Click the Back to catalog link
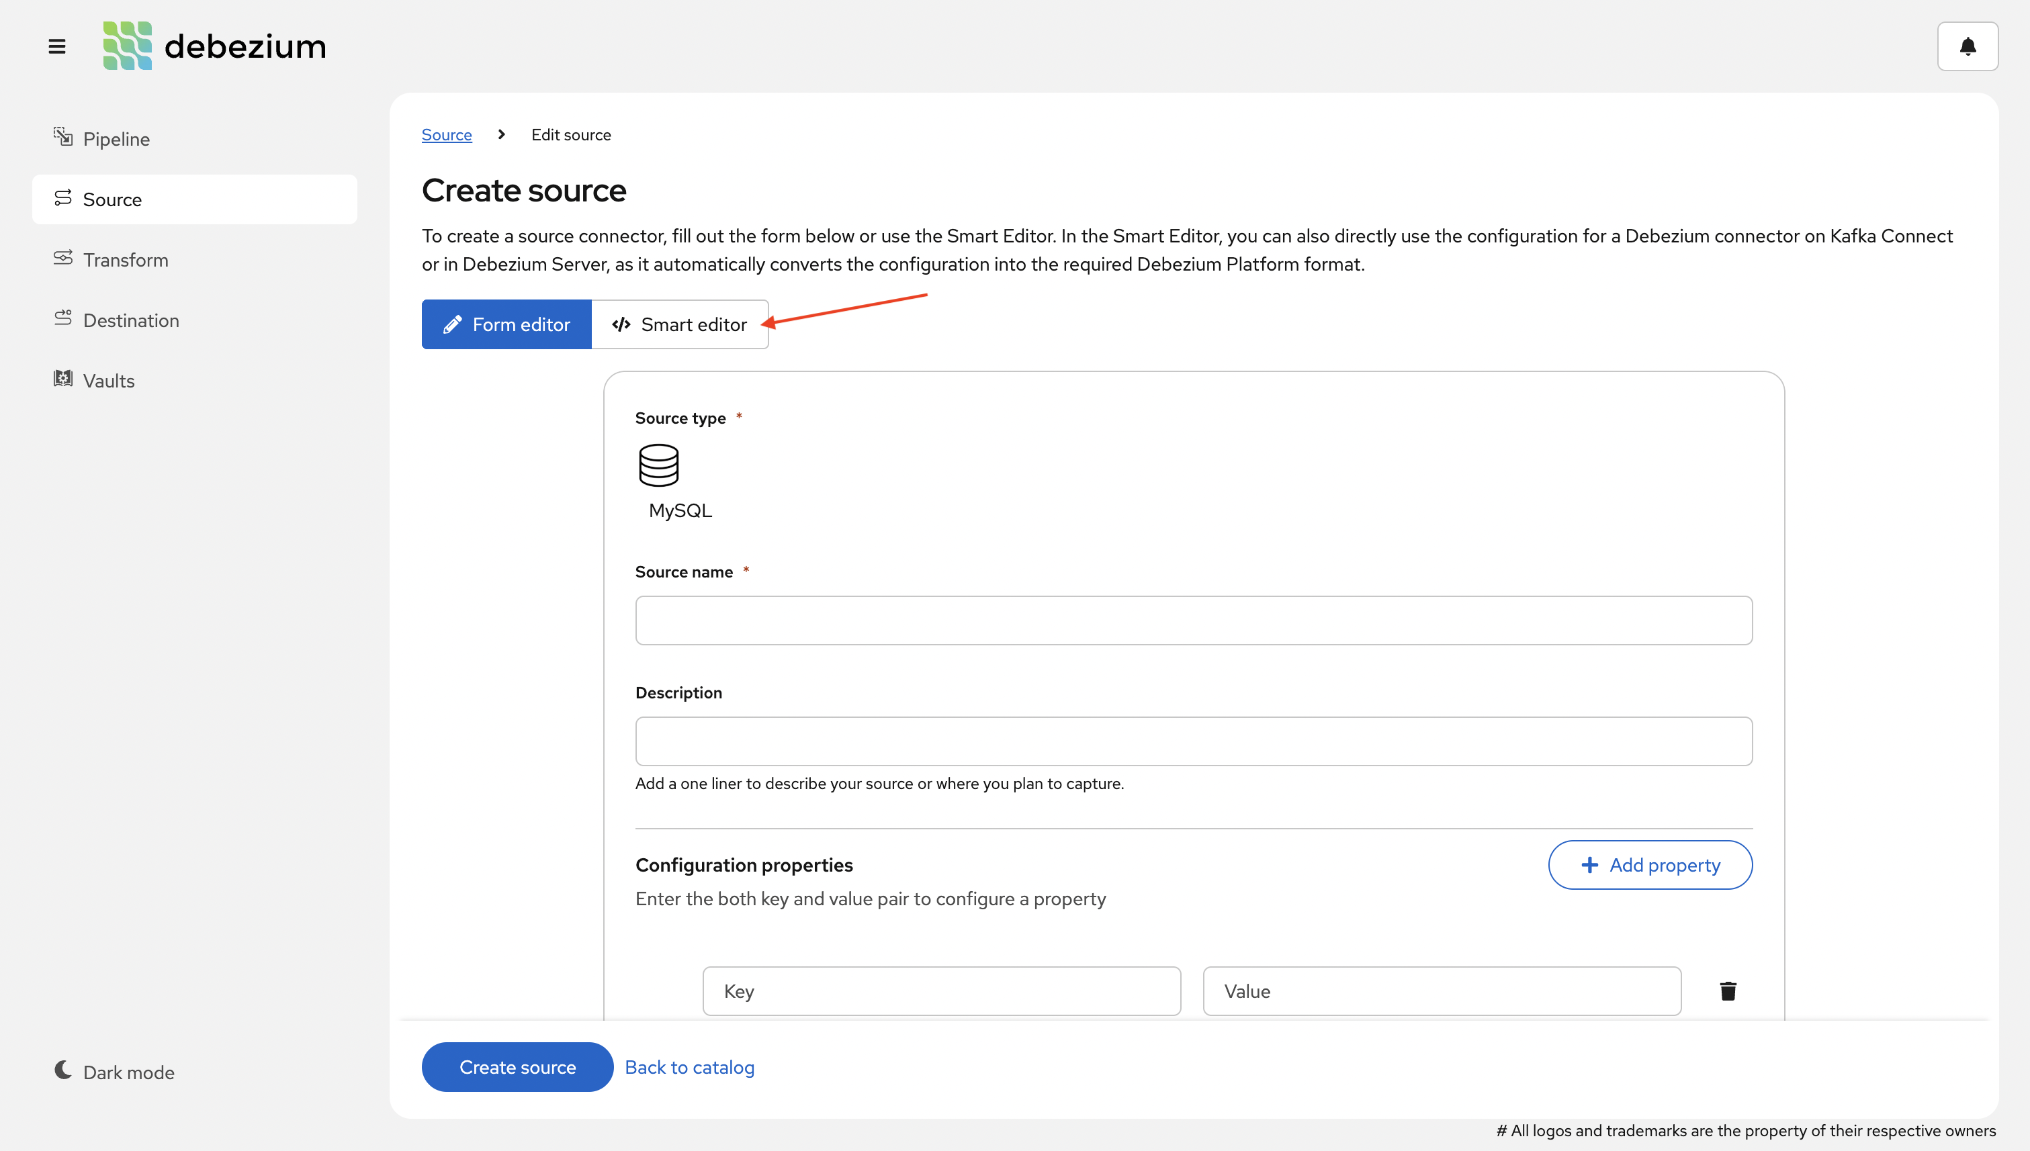The height and width of the screenshot is (1151, 2030). coord(690,1067)
